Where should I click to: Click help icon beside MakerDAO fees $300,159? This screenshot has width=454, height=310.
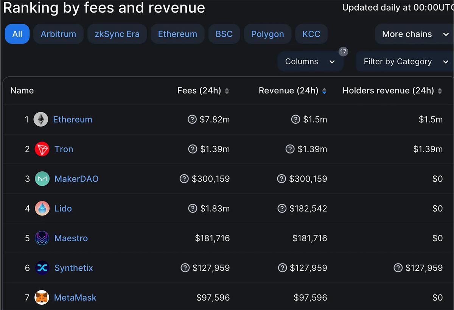[184, 179]
